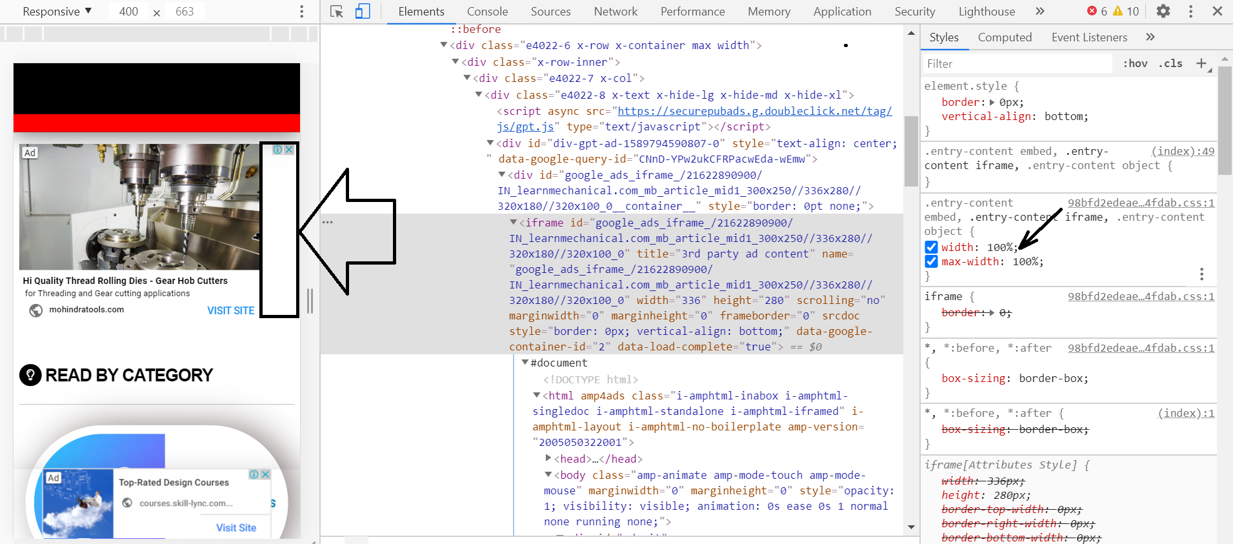Click the viewport width field showing 400
The width and height of the screenshot is (1233, 544).
[128, 12]
